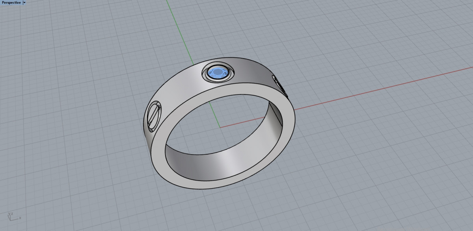The image size is (473, 231).
Task: Expand the viewport dropdown arrow beside Perspective
Action: 24,3
